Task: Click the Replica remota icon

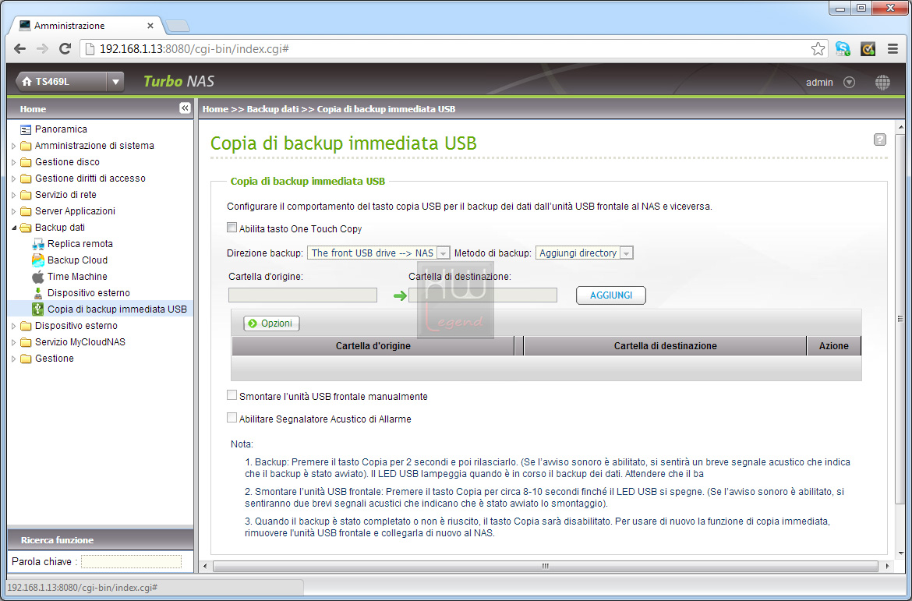Action: point(38,244)
